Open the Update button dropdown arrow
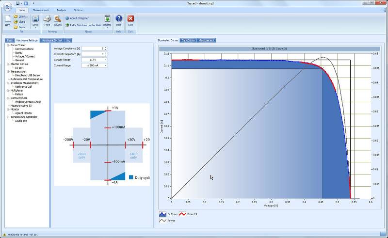 click(x=107, y=28)
